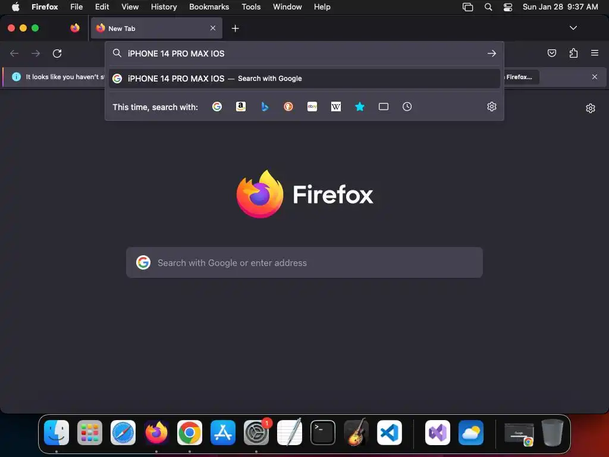Image resolution: width=609 pixels, height=457 pixels.
Task: Go forward to the next page
Action: click(x=36, y=53)
